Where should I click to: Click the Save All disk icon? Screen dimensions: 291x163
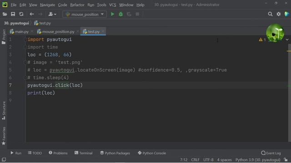[13, 14]
